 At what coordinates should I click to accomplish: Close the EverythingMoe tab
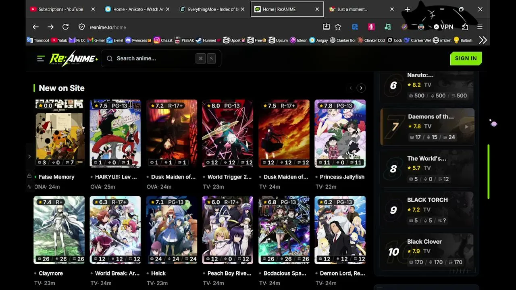[x=242, y=9]
